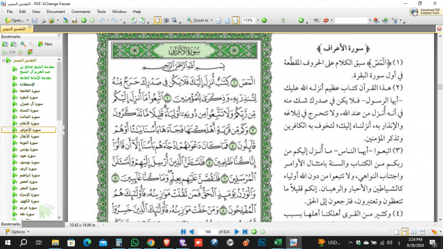
Task: Select the Hand tool
Action: 158,20
